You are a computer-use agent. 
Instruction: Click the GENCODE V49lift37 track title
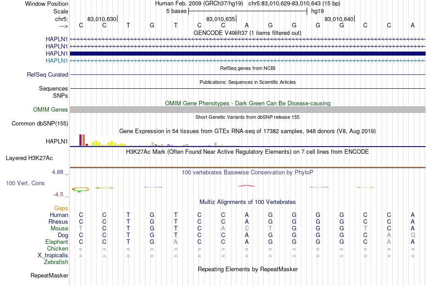coord(247,33)
